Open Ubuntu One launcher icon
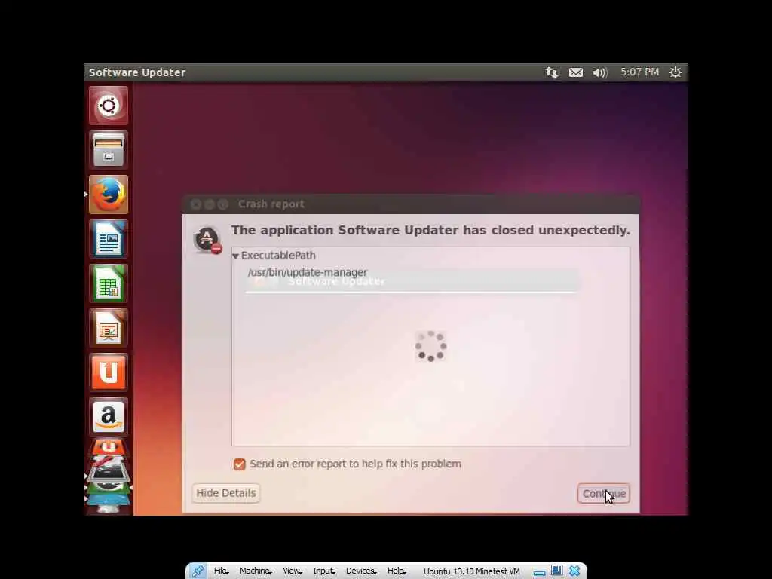The width and height of the screenshot is (772, 579). coord(109,372)
